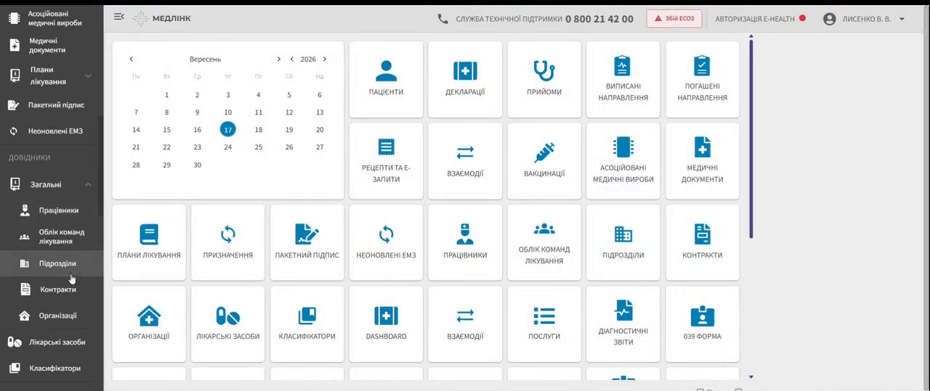Viewport: 930px width, 391px height.
Task: Select calendar date 17
Action: click(228, 130)
